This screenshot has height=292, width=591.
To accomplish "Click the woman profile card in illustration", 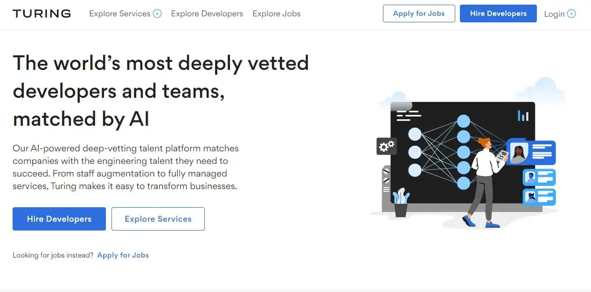I will [x=531, y=153].
